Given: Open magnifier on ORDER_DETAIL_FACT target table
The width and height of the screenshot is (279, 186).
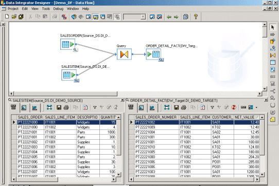Looking at the screenshot, I should (161, 60).
